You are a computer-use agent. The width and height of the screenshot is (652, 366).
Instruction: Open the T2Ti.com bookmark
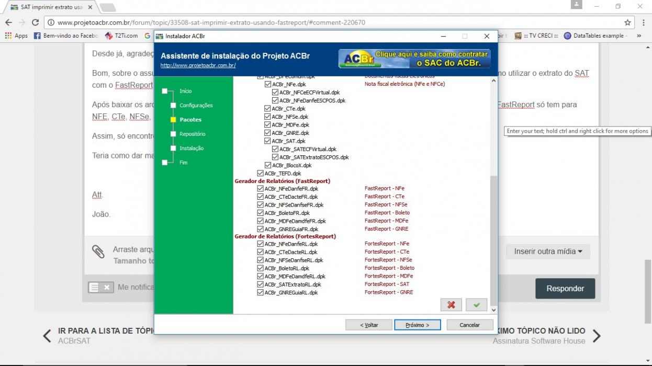pyautogui.click(x=121, y=36)
